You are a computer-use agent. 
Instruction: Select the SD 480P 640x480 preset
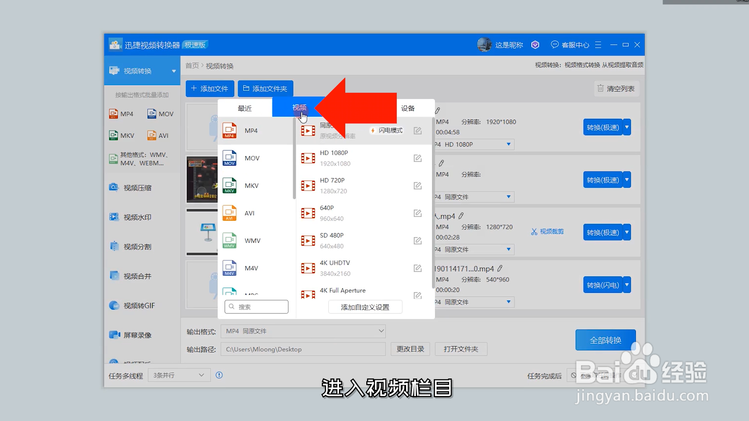pyautogui.click(x=364, y=241)
